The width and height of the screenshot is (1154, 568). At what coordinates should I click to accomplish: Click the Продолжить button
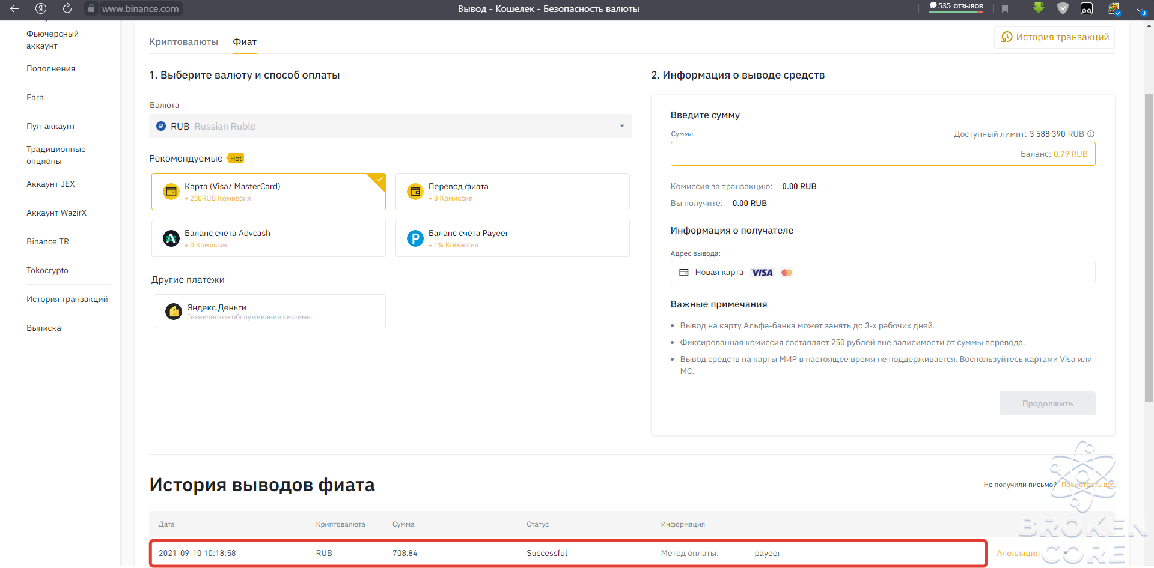(1048, 403)
